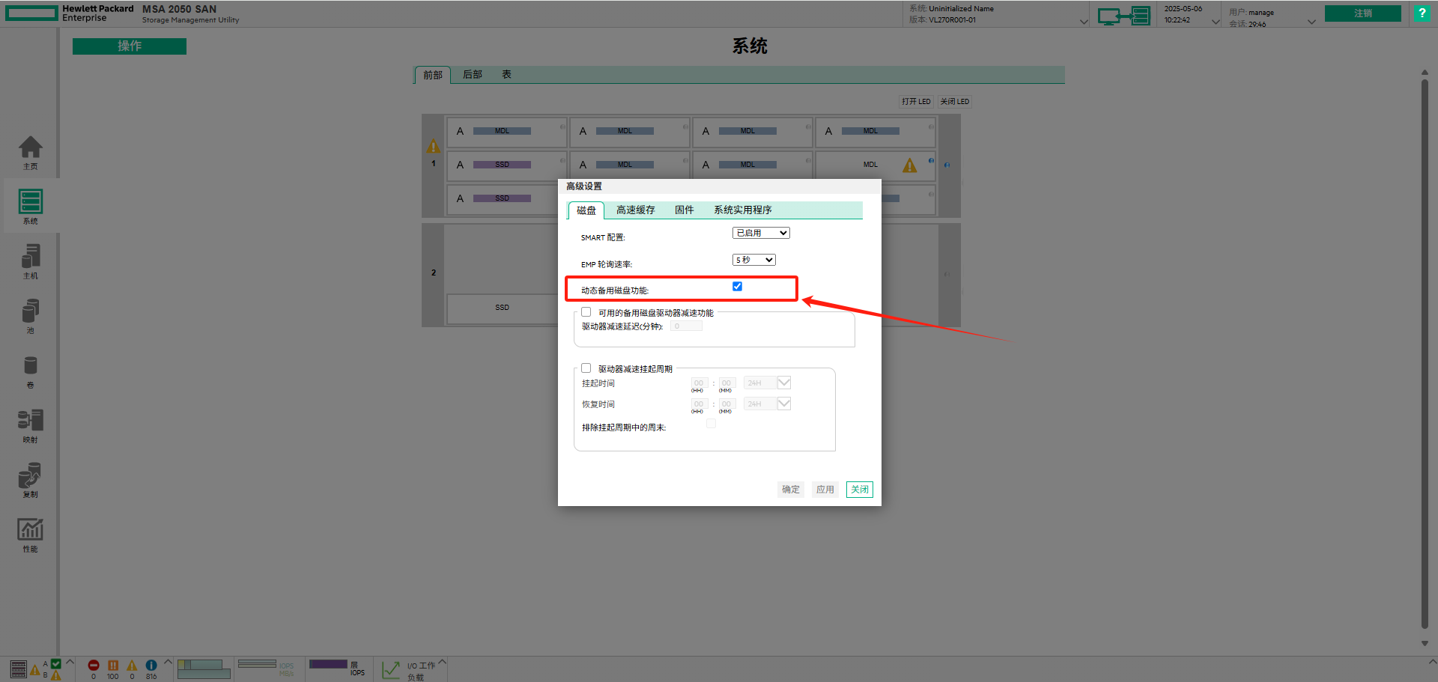Expand the footer system health chevron
The width and height of the screenshot is (1438, 682).
point(70,662)
